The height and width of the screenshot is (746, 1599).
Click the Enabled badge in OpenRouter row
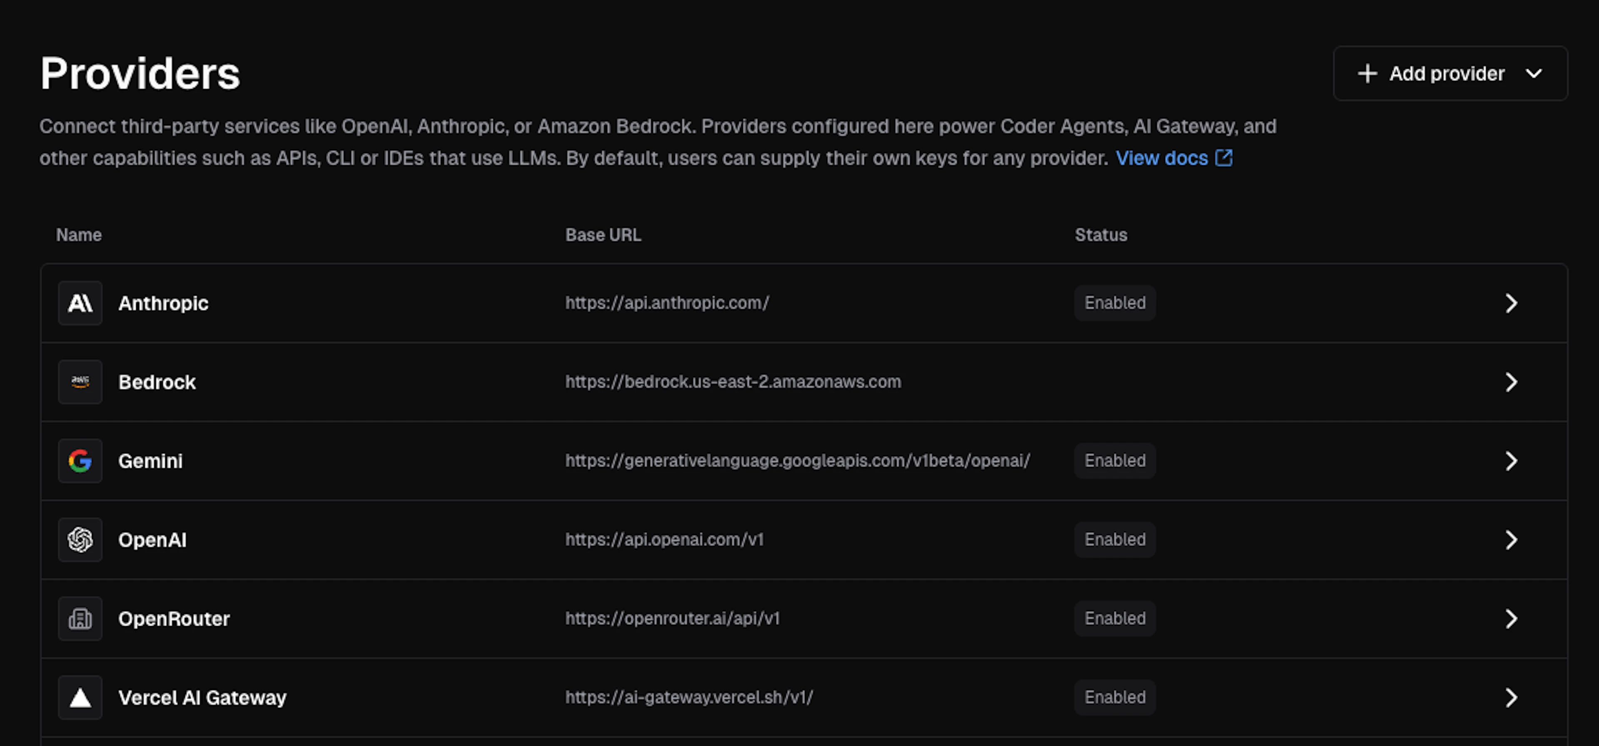click(1115, 618)
